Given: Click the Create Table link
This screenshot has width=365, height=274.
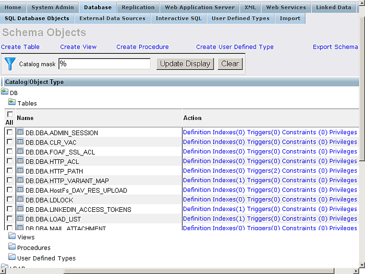Looking at the screenshot, I should point(20,47).
